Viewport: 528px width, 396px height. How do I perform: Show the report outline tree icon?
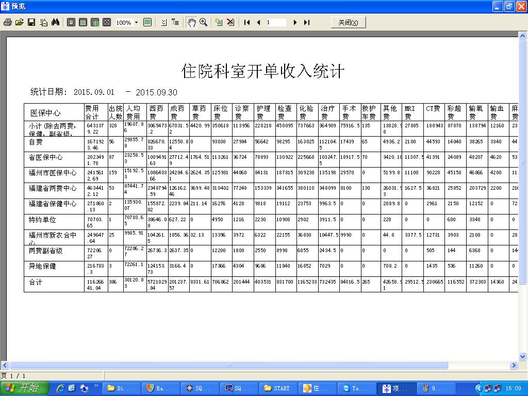(175, 23)
